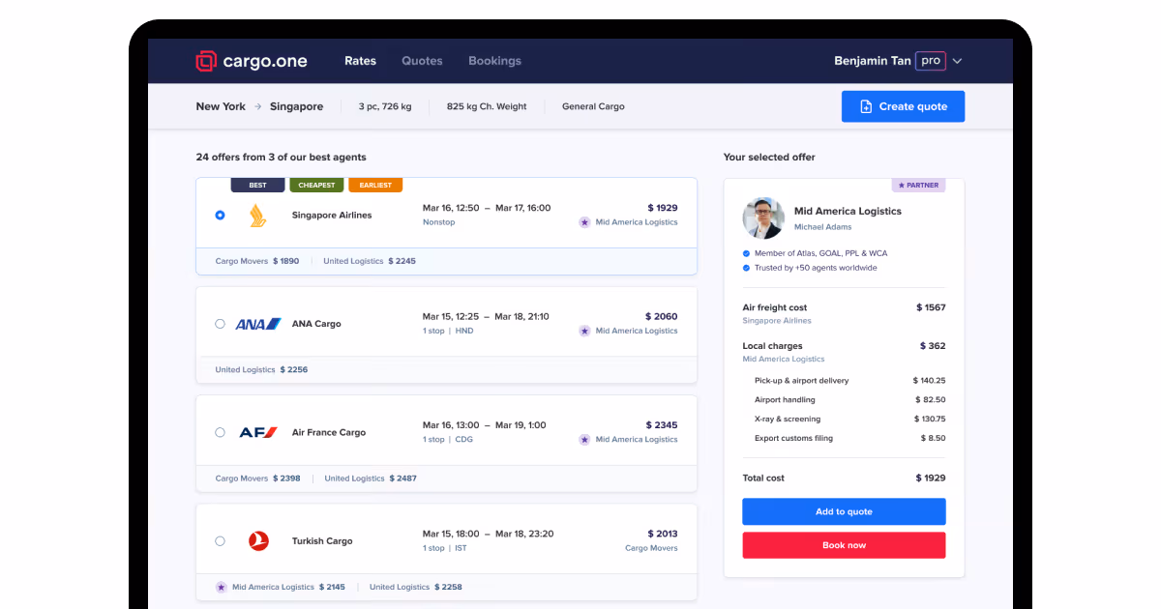The width and height of the screenshot is (1161, 609).
Task: Click the $ 2345 Air France price
Action: pos(662,425)
